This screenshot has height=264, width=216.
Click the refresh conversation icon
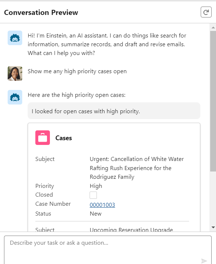[206, 12]
